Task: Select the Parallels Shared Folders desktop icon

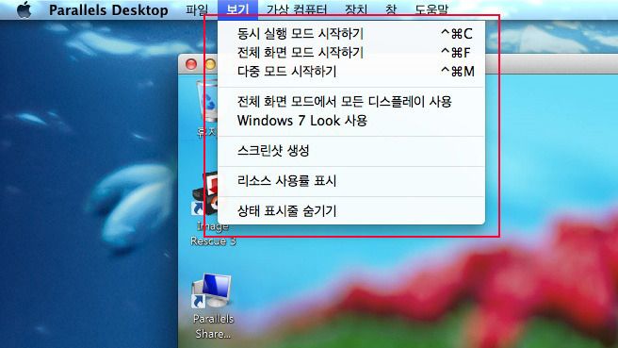Action: [x=213, y=306]
